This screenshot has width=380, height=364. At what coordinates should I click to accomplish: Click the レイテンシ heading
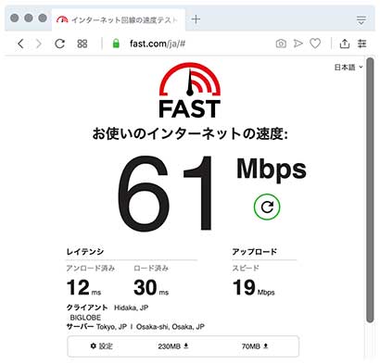[x=85, y=252]
